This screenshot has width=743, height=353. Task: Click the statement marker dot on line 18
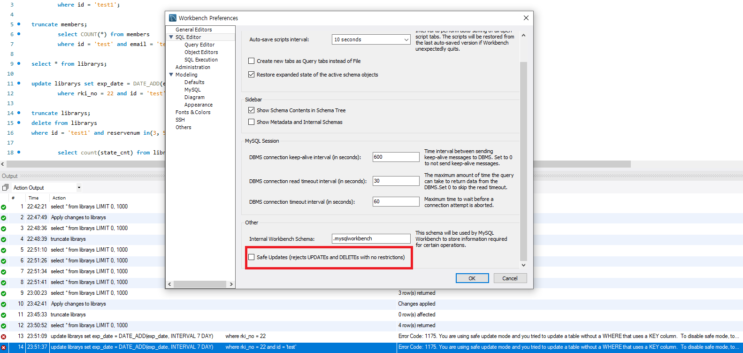click(x=19, y=152)
